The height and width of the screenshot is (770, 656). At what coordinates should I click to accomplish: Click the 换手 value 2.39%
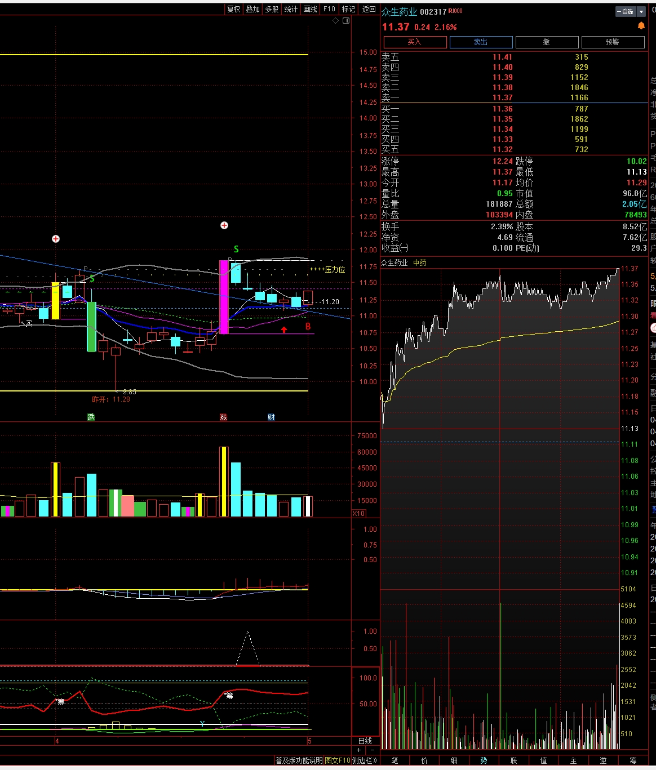click(x=502, y=226)
